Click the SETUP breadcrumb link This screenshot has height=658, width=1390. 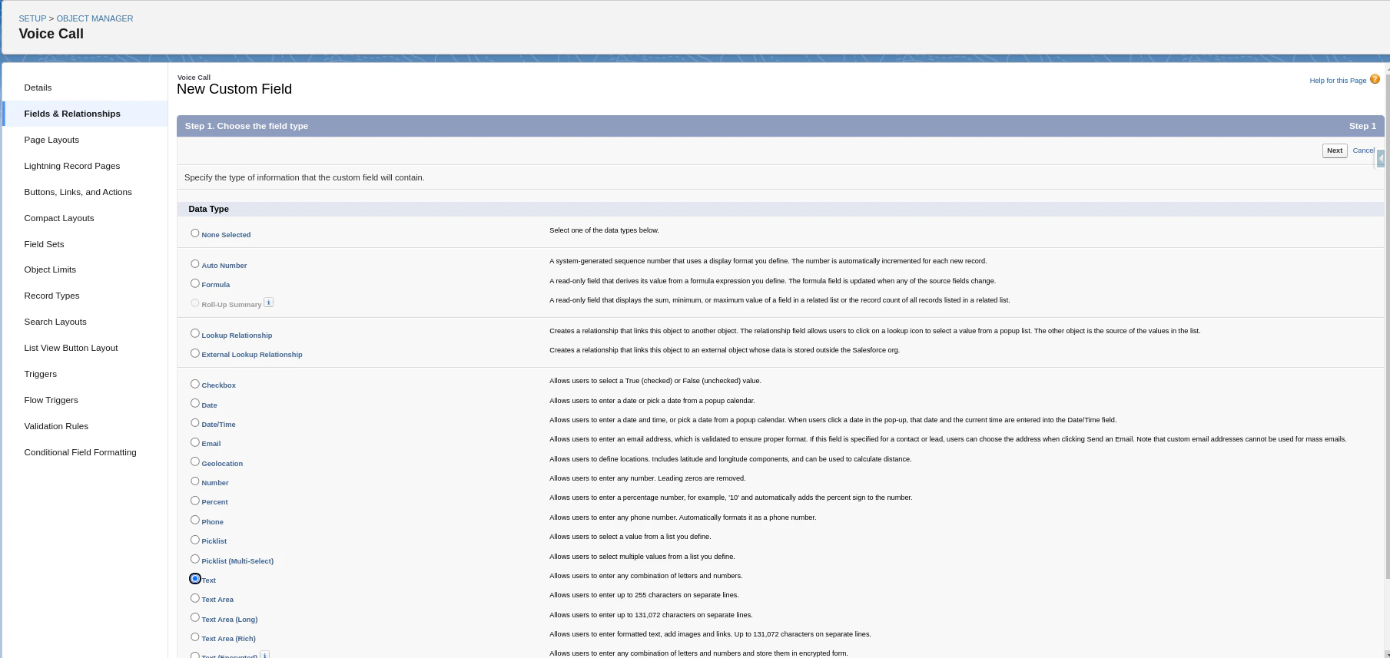(x=32, y=18)
